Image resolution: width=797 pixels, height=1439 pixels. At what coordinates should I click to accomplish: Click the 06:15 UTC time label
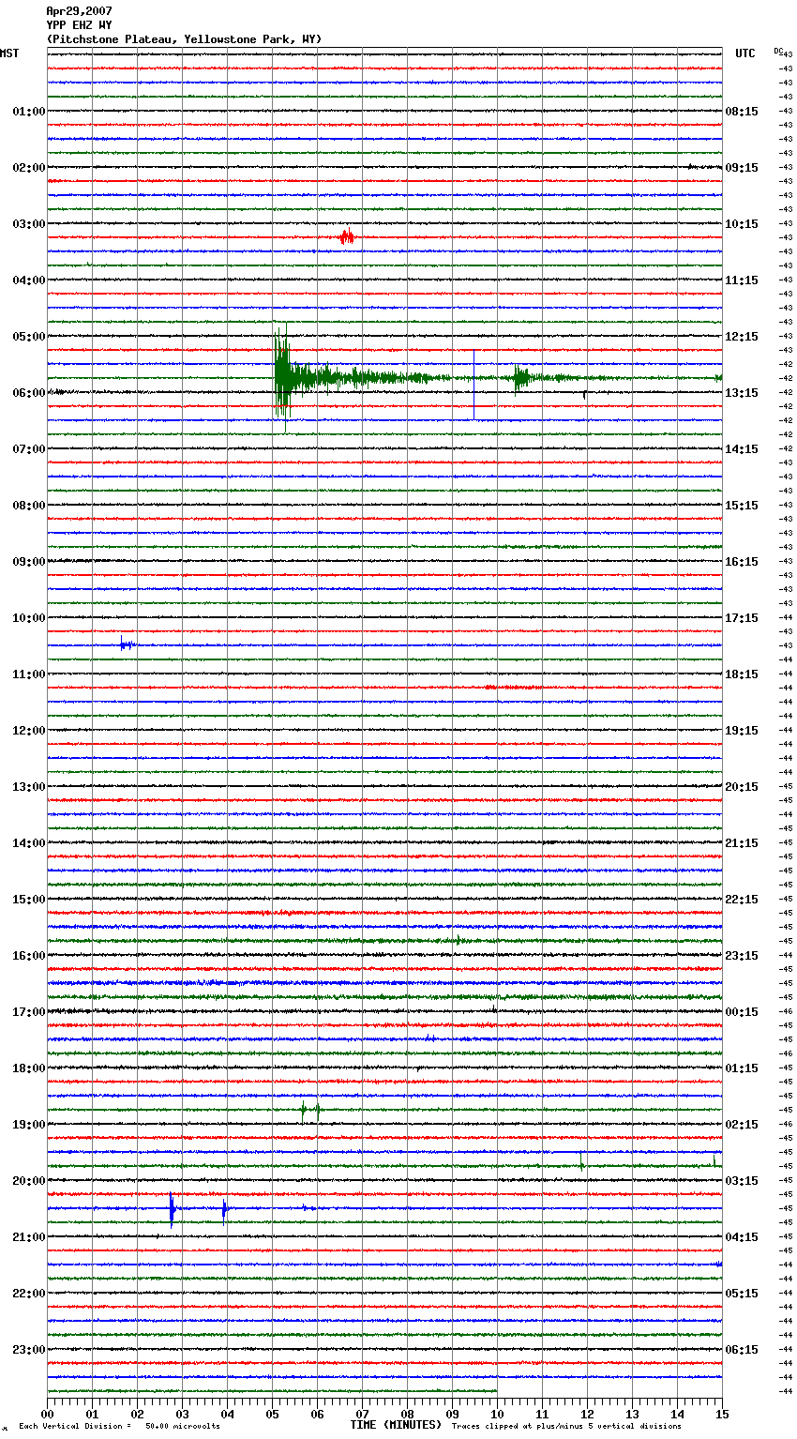pyautogui.click(x=742, y=1350)
